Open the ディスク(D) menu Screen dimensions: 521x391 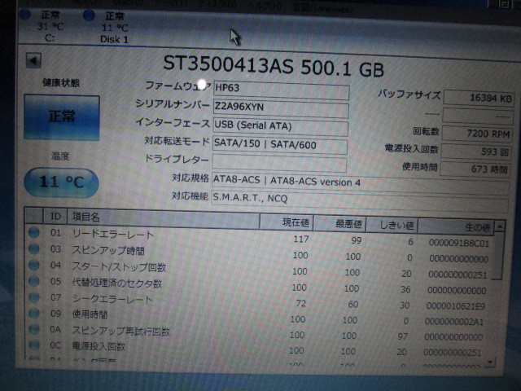pyautogui.click(x=217, y=5)
